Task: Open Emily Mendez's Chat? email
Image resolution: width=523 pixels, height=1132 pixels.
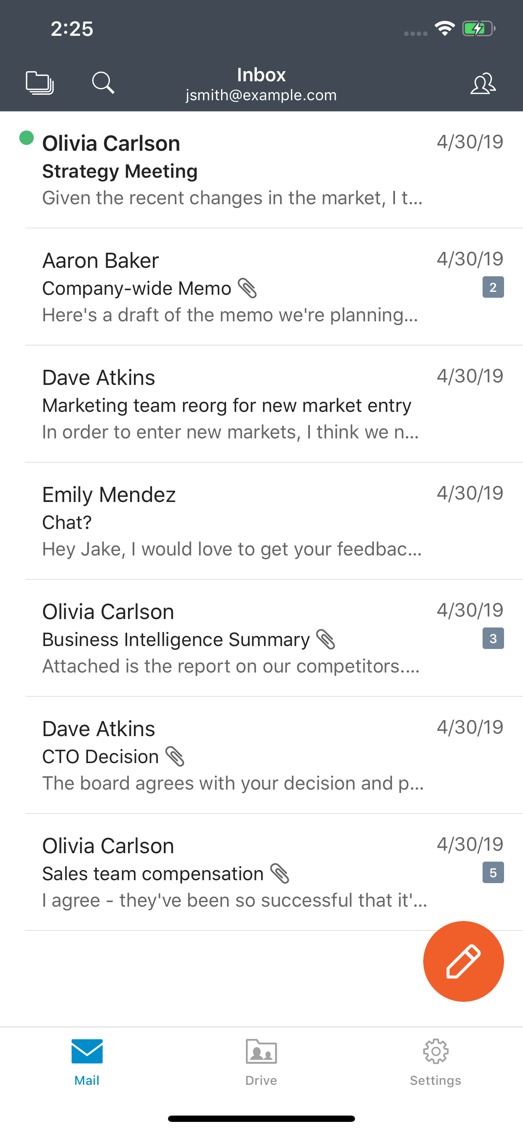Action: tap(233, 522)
